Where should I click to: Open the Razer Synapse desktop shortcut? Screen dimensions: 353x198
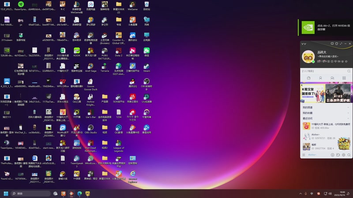point(21,6)
